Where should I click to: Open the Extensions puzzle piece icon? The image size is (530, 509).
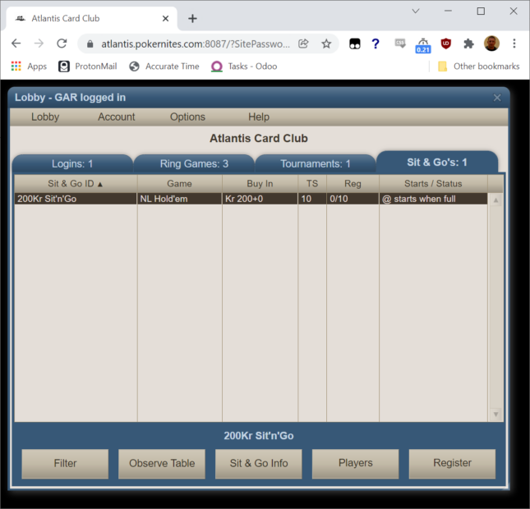[x=468, y=44]
